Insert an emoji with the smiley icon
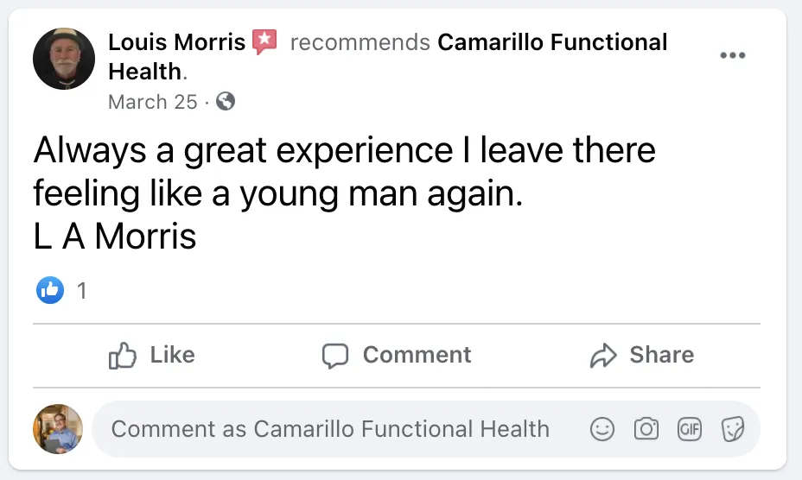The height and width of the screenshot is (480, 802). coord(601,429)
